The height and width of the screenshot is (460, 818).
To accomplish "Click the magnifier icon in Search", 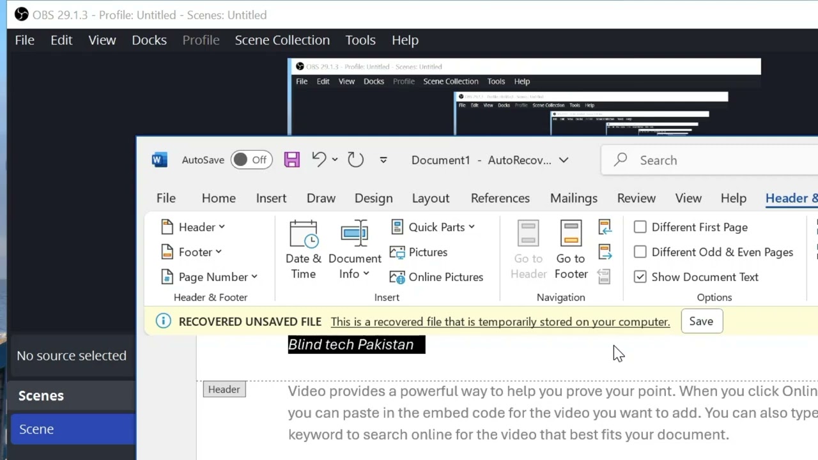I will pos(620,160).
